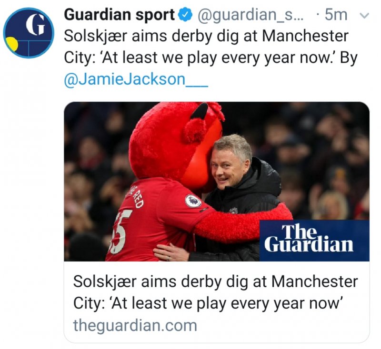The width and height of the screenshot is (381, 349).
Task: Click the Premier League sleeve badge
Action: pos(193,201)
